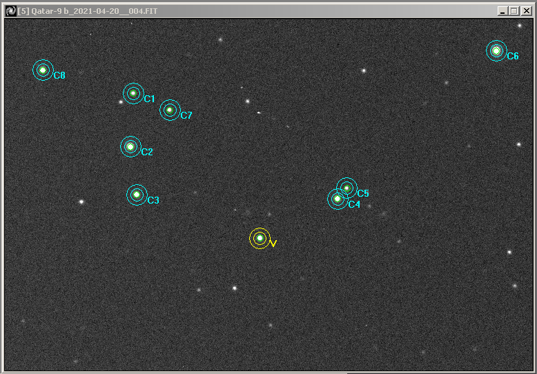Select the yellow variable star aperture V
Screen dimensions: 537x374
(x=260, y=238)
